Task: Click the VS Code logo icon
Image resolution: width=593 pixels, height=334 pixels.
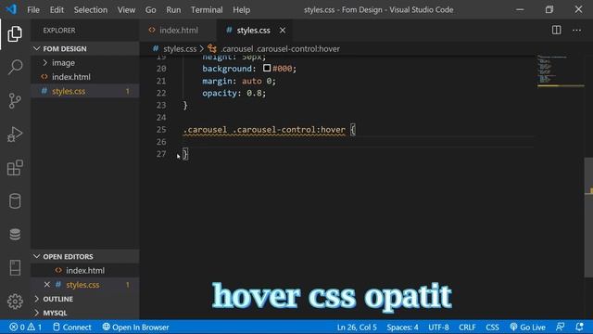Action: coord(11,9)
